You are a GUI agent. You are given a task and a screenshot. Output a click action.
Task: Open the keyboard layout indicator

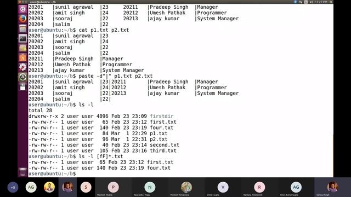tap(306, 2)
